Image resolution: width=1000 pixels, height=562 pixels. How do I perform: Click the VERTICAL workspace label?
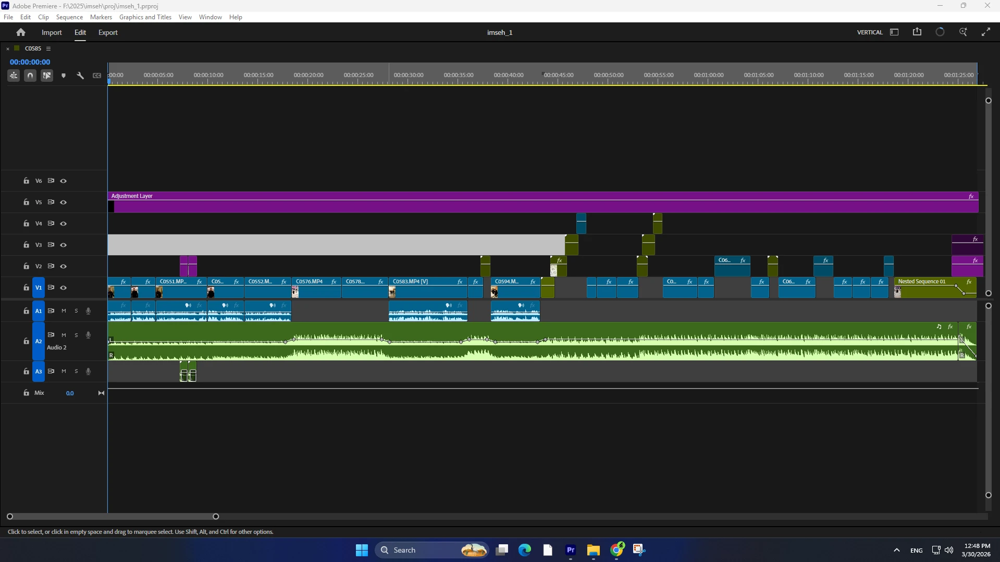pyautogui.click(x=870, y=32)
